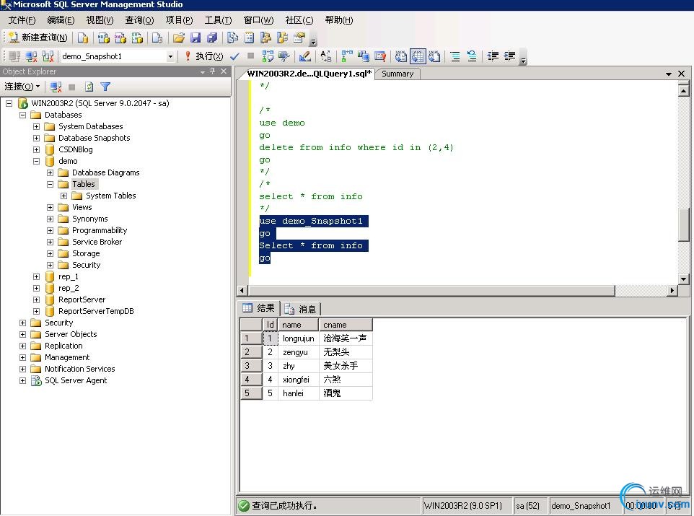
Task: Toggle Include Actual Execution Plan
Action: click(x=347, y=56)
